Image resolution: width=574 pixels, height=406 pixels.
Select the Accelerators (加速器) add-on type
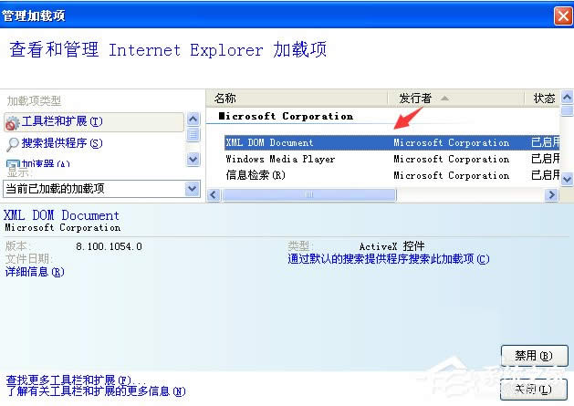[x=38, y=163]
